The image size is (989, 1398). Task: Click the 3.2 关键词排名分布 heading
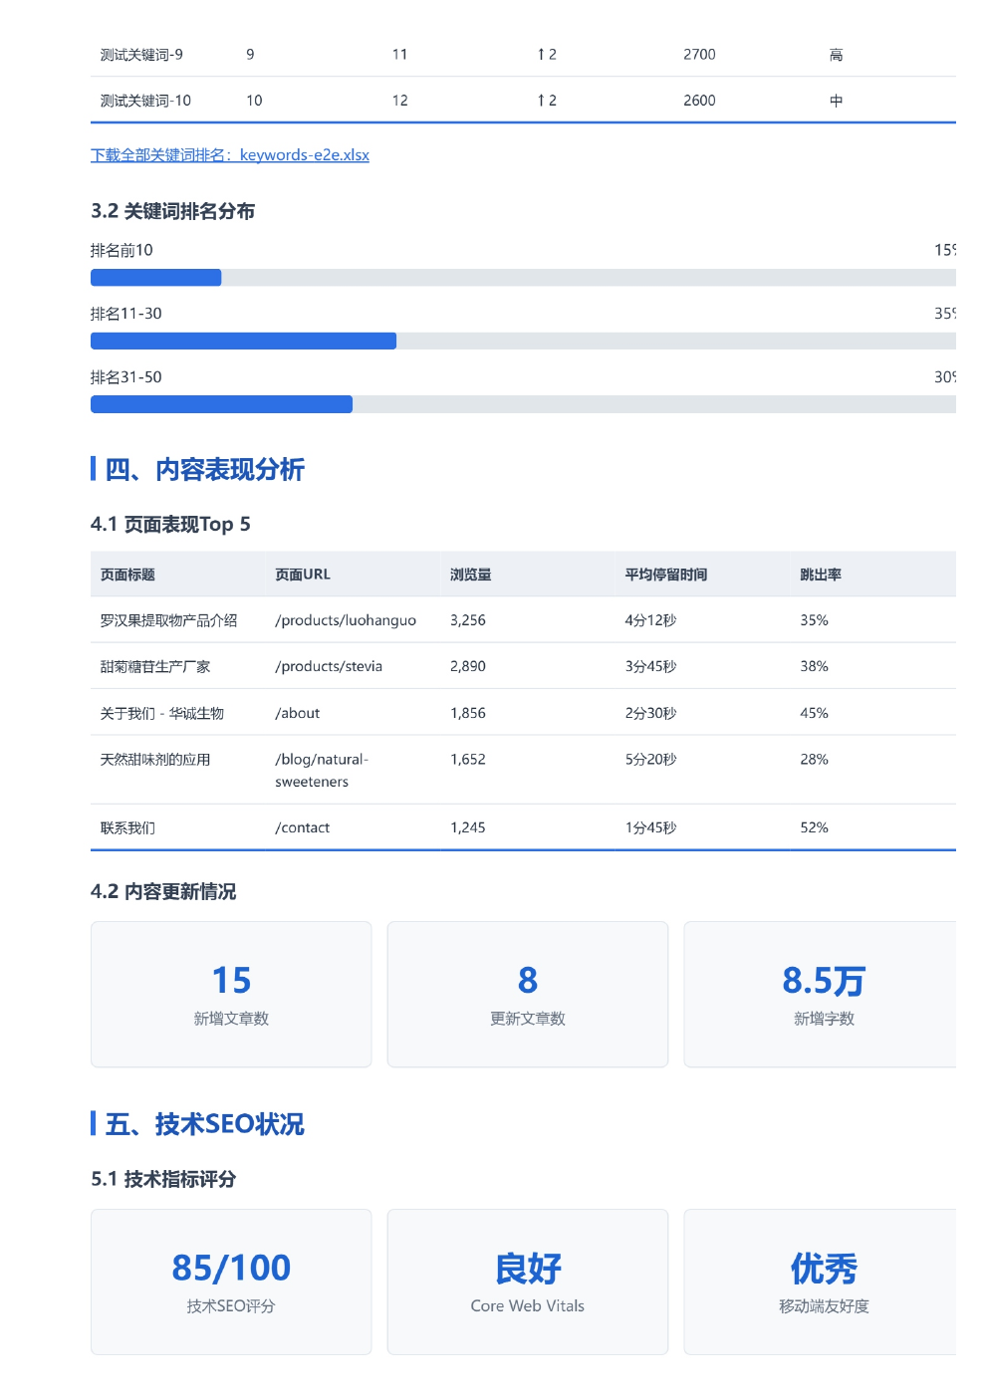tap(172, 211)
